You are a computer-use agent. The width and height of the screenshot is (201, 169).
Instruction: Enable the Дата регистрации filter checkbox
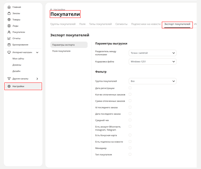pyautogui.click(x=130, y=88)
